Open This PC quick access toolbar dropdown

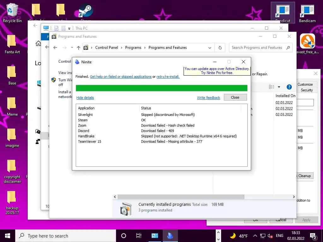point(69,28)
